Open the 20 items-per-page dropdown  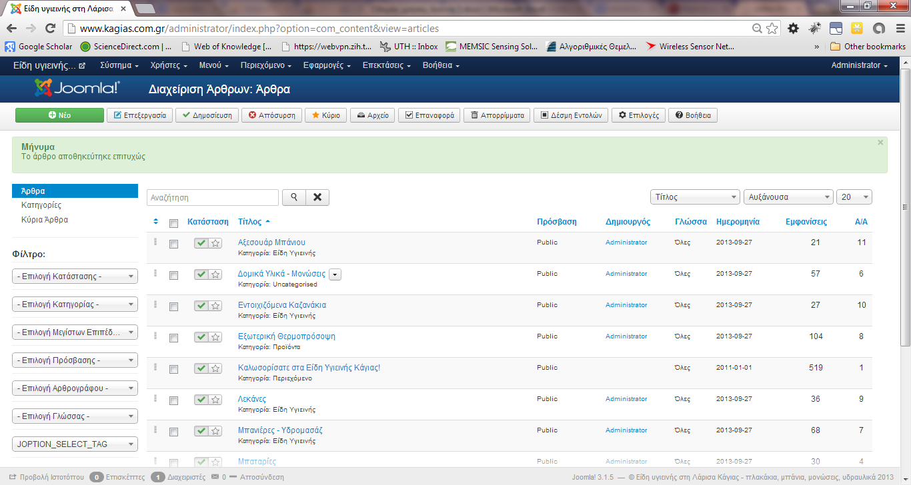point(854,197)
